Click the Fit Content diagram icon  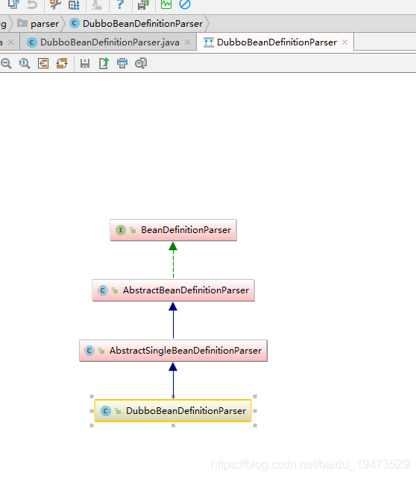pos(43,63)
